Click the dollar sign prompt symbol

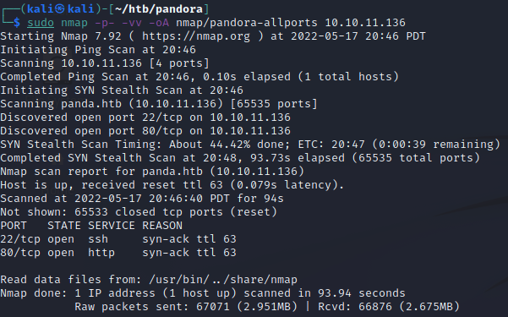(x=17, y=23)
